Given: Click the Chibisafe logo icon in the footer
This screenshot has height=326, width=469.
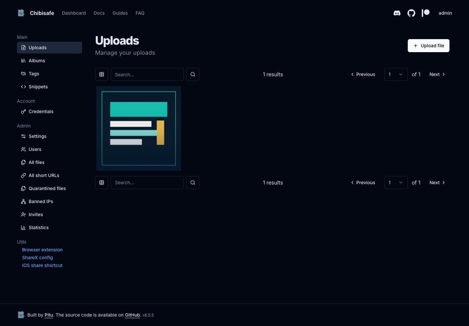Looking at the screenshot, I should (21, 315).
